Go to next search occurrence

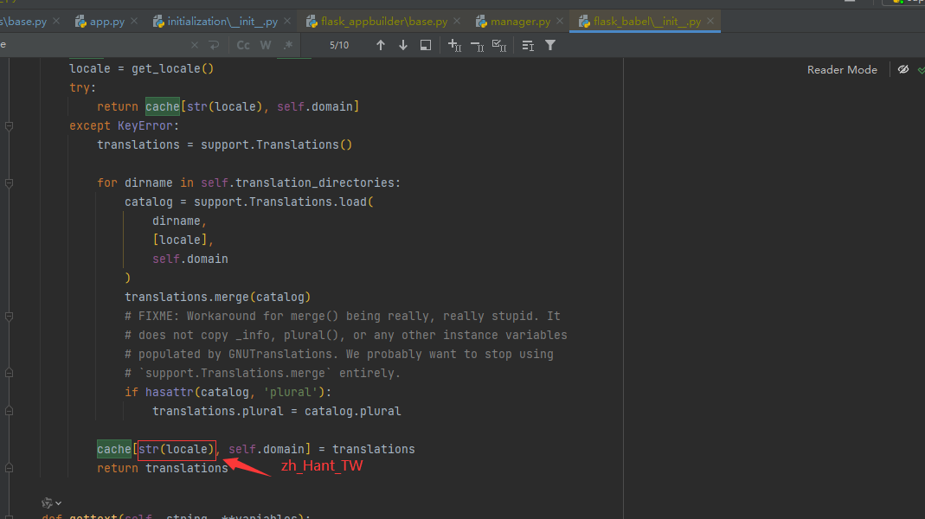tap(403, 45)
